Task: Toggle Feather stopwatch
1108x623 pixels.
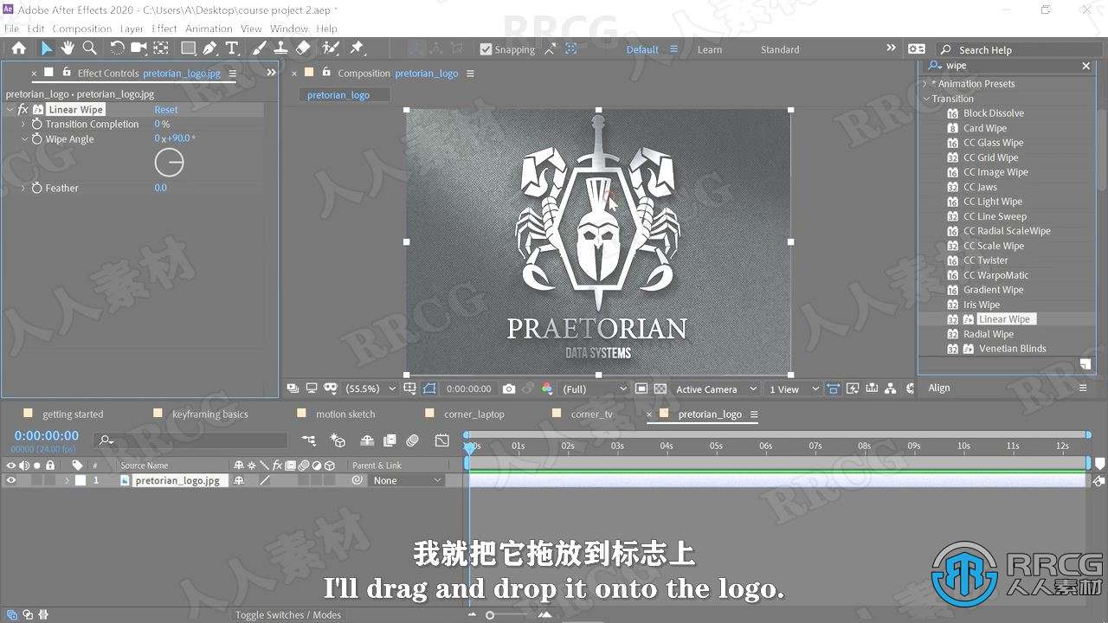Action: coord(36,188)
